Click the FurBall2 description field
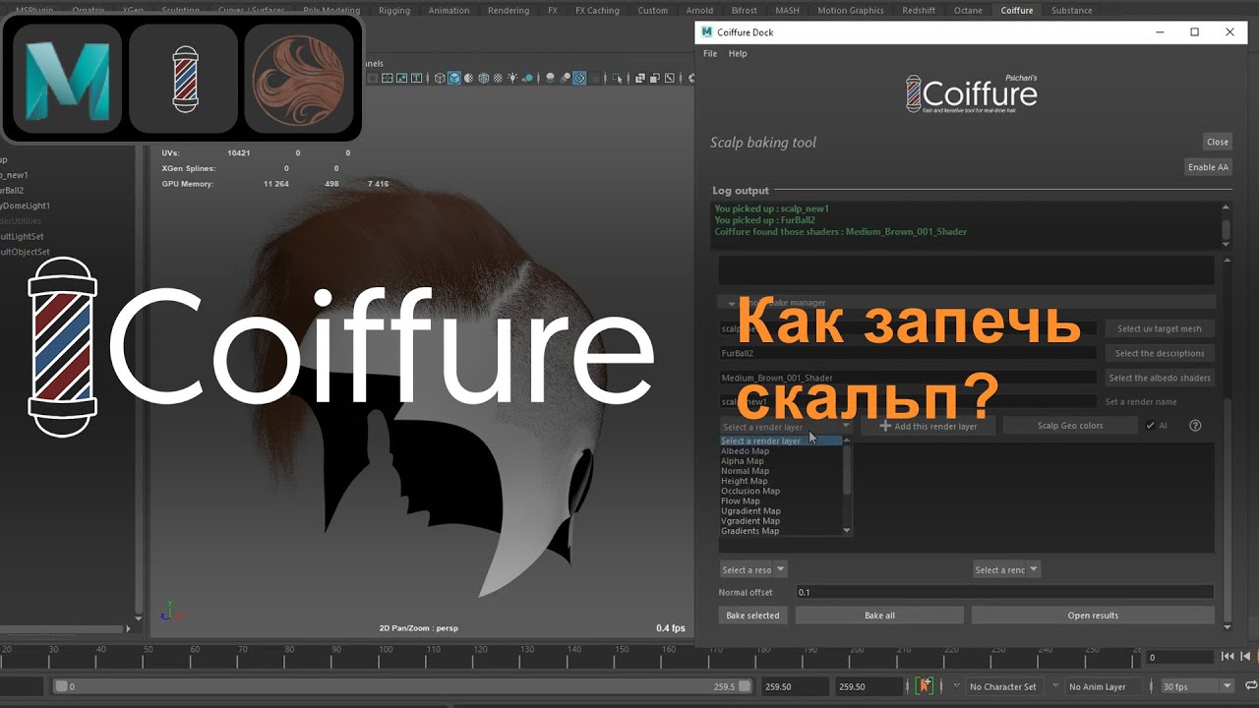 (908, 353)
